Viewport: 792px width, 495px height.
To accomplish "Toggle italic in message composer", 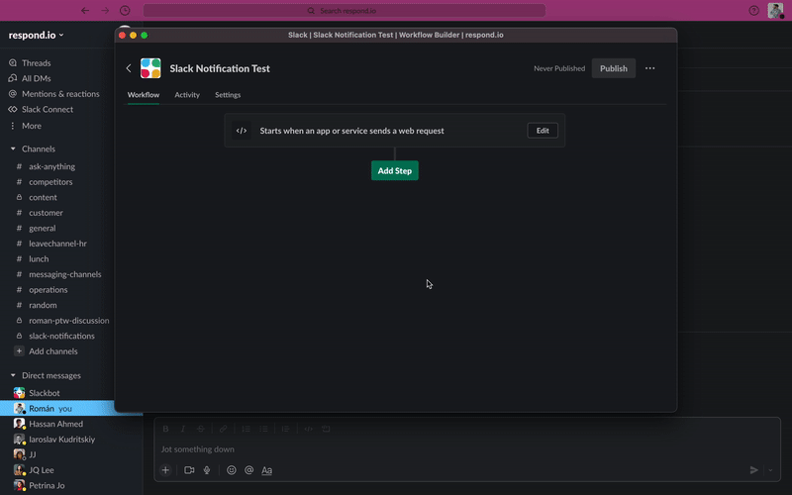I will [x=183, y=429].
